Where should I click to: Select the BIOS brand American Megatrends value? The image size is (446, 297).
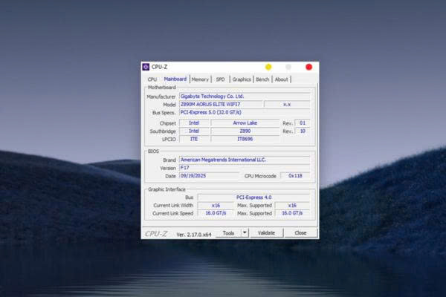[x=245, y=160]
